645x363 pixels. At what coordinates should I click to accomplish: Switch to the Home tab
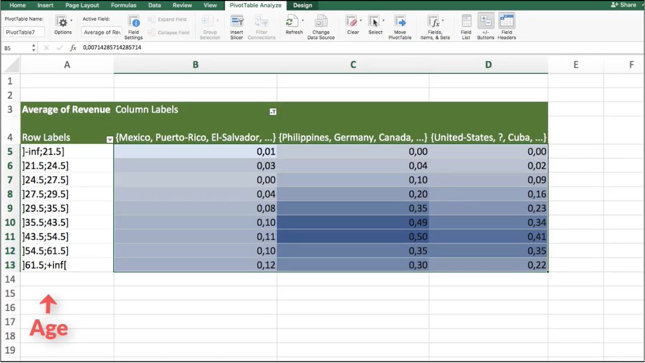(x=18, y=5)
